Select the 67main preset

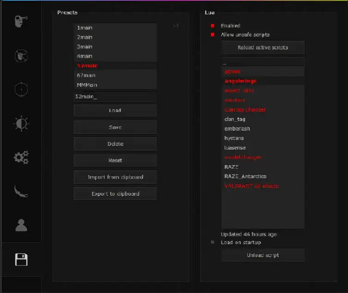[115, 75]
